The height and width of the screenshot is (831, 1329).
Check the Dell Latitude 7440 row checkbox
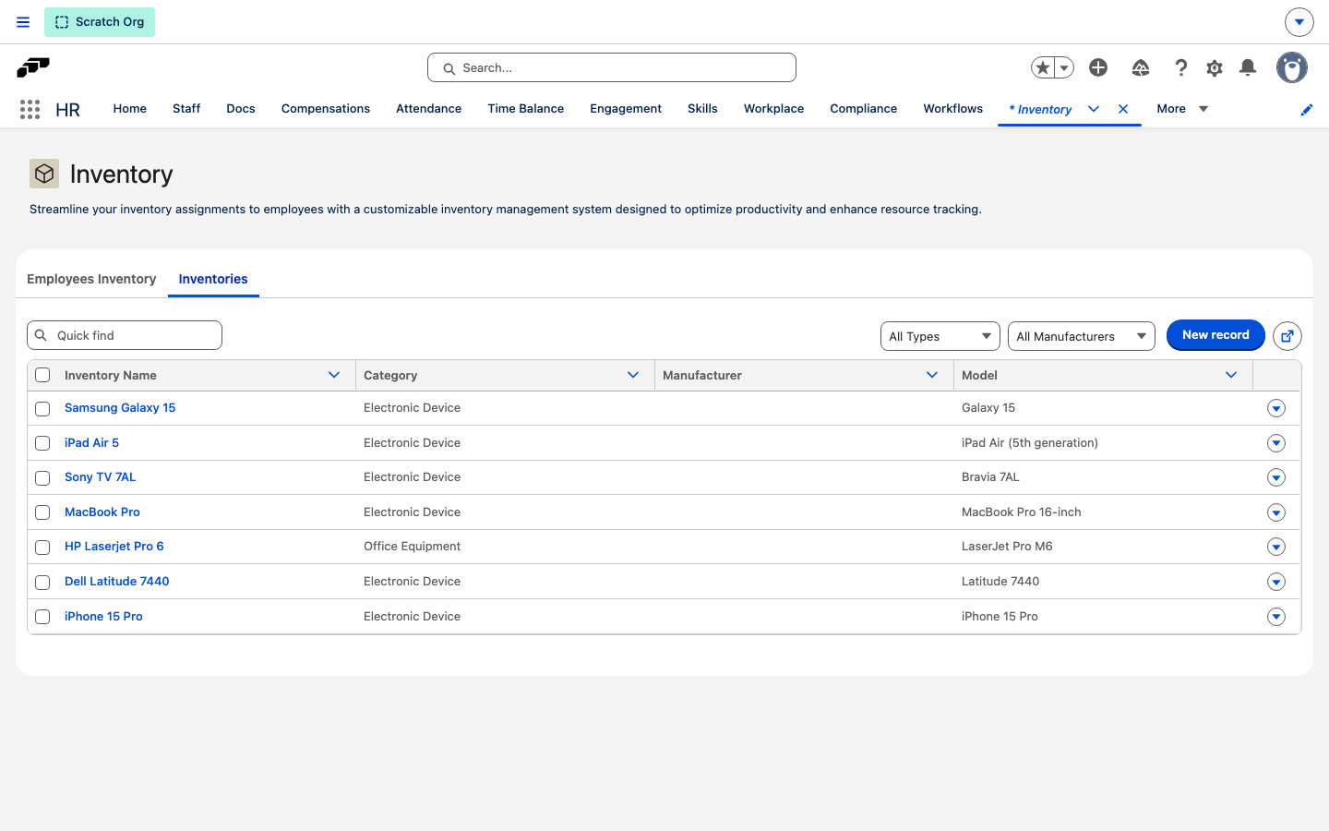42,582
